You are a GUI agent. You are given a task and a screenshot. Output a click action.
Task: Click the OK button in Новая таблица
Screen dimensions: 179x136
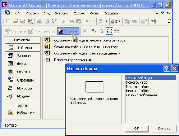(x=137, y=128)
